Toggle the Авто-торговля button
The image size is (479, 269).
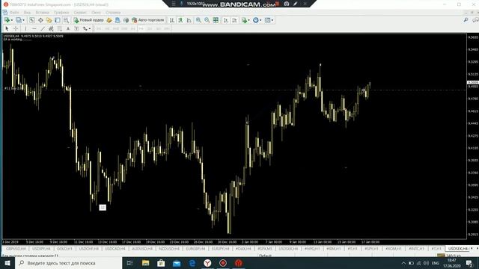(x=148, y=20)
